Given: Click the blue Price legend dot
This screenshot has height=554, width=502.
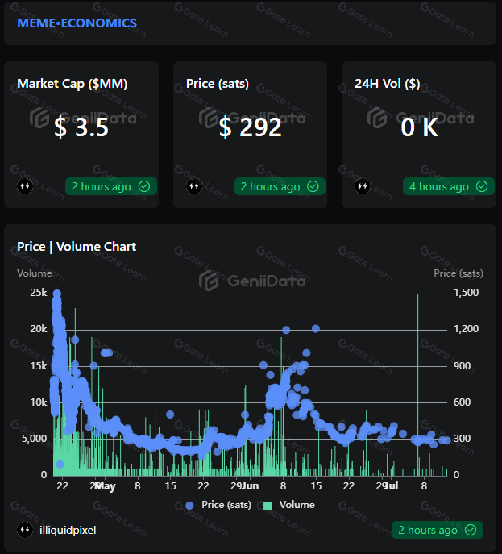Looking at the screenshot, I should 189,506.
